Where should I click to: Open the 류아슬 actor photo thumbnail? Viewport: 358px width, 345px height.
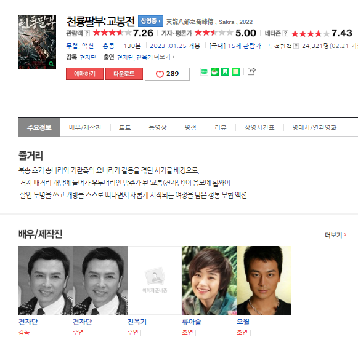click(209, 280)
